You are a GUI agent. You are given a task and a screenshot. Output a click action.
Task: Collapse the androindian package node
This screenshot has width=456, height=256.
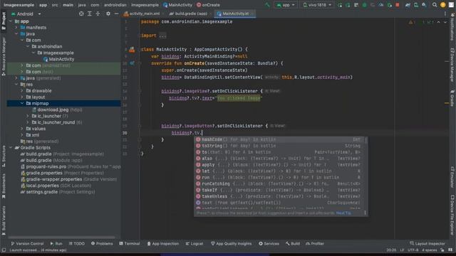coord(28,46)
